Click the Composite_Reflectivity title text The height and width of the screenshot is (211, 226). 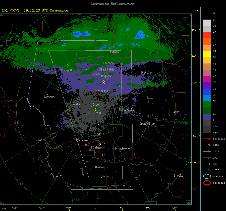pyautogui.click(x=113, y=4)
